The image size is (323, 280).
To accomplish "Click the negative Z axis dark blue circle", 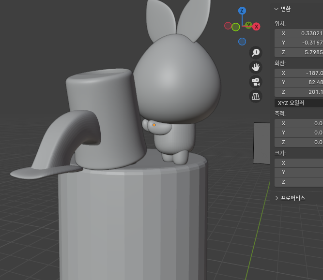I will pos(242,42).
